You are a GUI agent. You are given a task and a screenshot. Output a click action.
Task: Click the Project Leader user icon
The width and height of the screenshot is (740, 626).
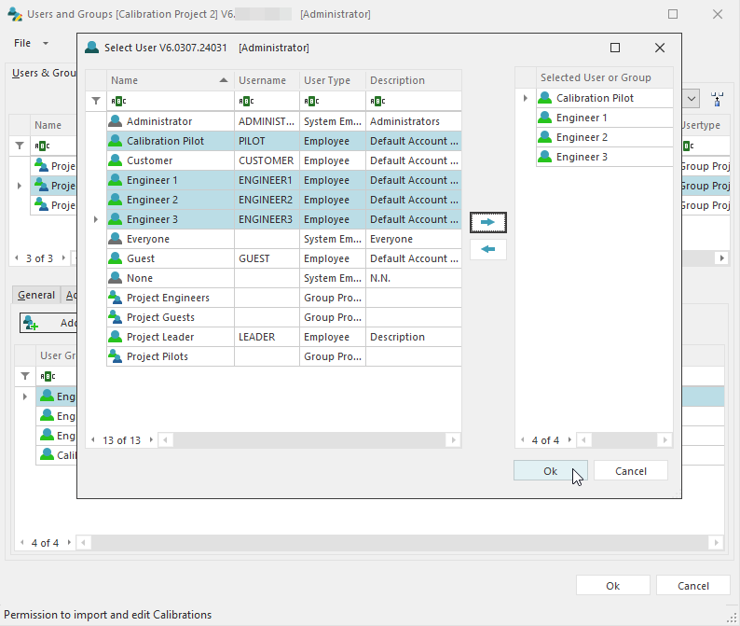pos(116,337)
